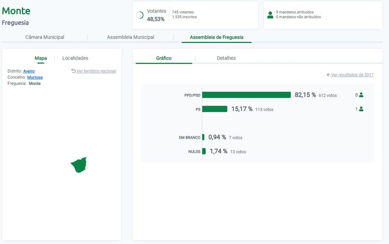Open the Aveiro district link
The width and height of the screenshot is (389, 244).
click(x=29, y=71)
